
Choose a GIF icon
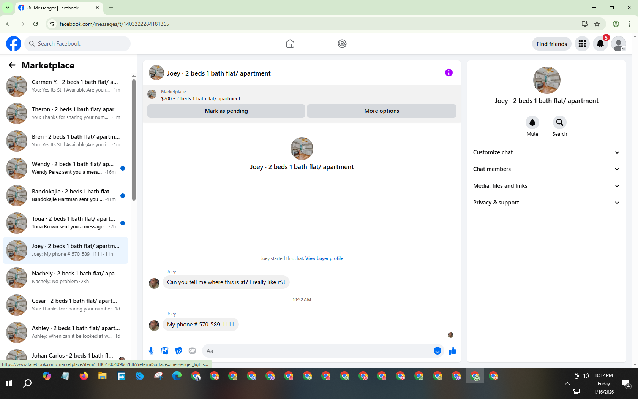tap(192, 351)
